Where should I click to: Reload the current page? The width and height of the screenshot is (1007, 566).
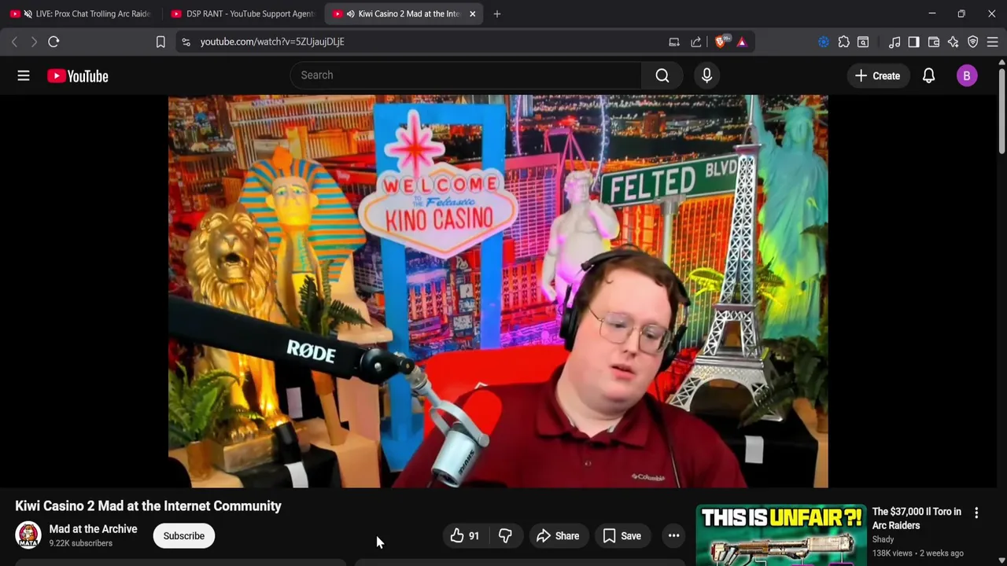click(53, 42)
